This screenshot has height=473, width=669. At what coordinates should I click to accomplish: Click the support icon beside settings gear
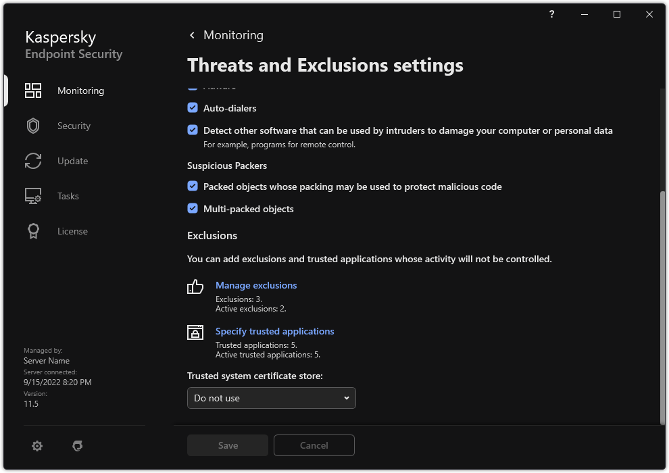pyautogui.click(x=78, y=446)
